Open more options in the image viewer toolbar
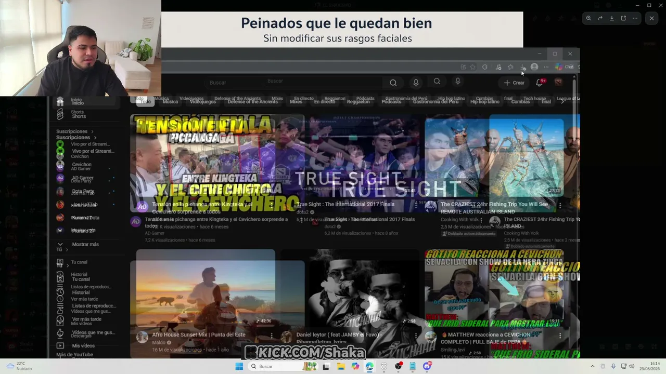Viewport: 666px width, 374px height. tap(635, 18)
